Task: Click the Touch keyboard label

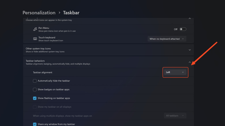Action: point(47,37)
